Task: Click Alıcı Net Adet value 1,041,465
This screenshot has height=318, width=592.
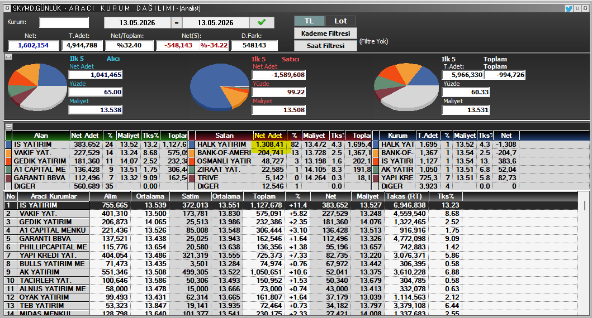Action: tap(96, 75)
